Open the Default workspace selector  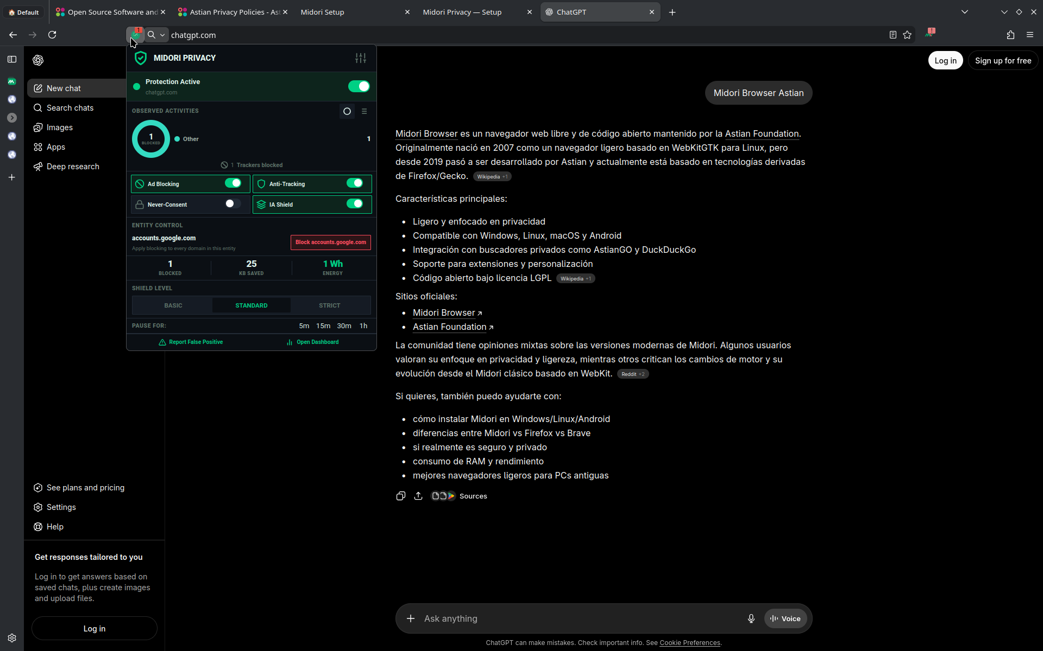pyautogui.click(x=24, y=12)
